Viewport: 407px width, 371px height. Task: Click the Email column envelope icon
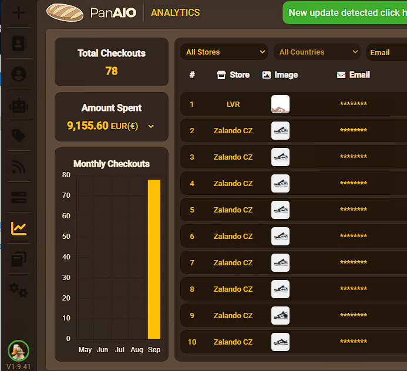341,75
